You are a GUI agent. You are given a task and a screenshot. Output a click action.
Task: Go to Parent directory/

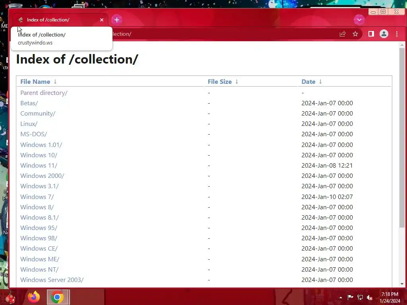pyautogui.click(x=44, y=93)
